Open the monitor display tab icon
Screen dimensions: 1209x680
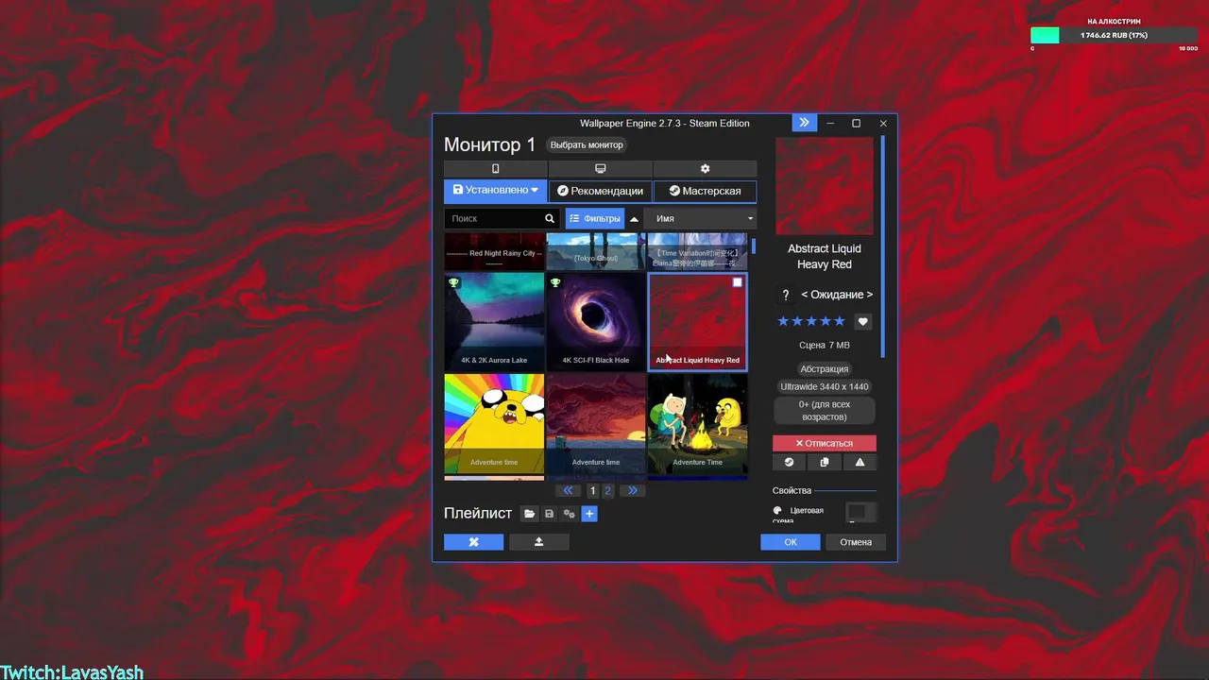pos(600,169)
